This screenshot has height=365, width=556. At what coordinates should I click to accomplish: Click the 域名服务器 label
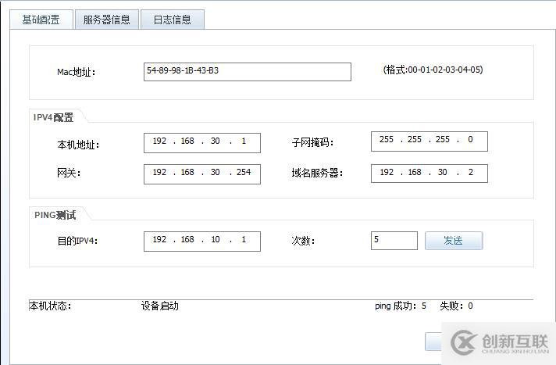click(x=317, y=173)
